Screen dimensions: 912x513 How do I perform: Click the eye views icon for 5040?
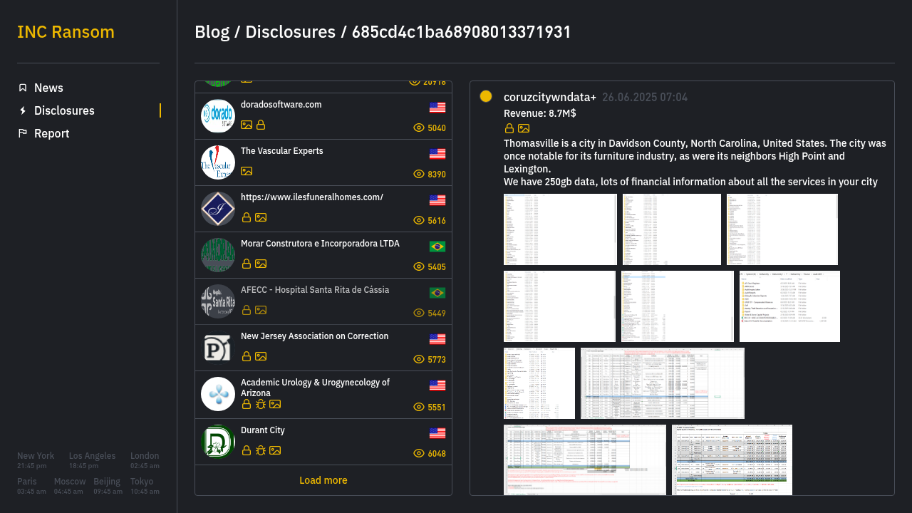[x=419, y=128]
